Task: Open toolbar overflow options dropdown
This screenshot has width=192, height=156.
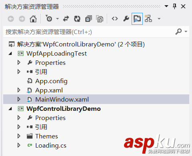Action: pyautogui.click(x=159, y=19)
